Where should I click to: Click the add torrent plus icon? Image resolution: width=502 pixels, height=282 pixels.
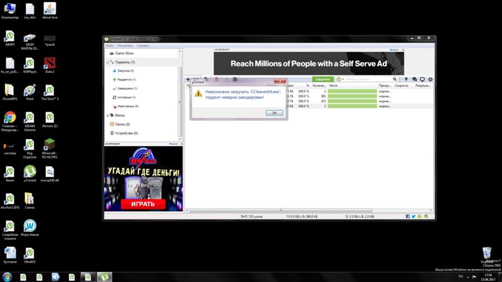[x=188, y=79]
